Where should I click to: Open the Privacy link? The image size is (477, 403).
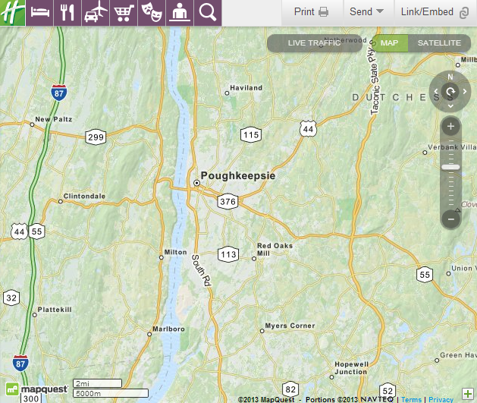pyautogui.click(x=441, y=399)
